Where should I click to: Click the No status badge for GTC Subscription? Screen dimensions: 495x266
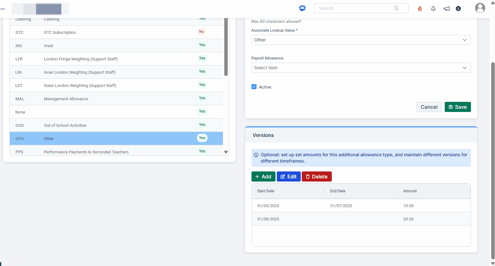pyautogui.click(x=201, y=32)
